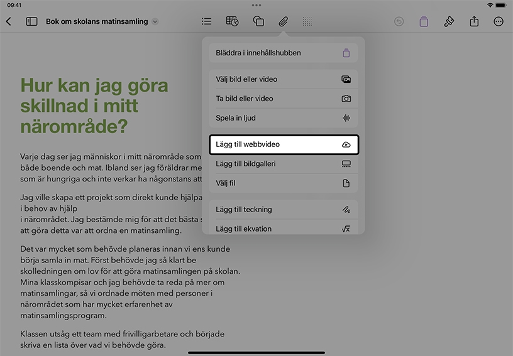
Task: Tap the undo icon
Action: 399,21
